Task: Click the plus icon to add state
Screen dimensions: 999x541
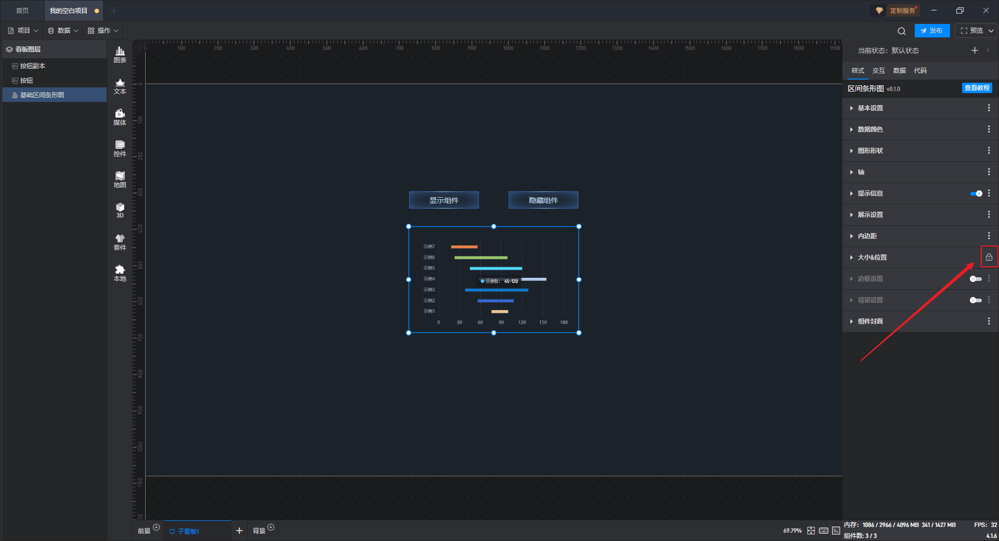Action: [x=975, y=50]
